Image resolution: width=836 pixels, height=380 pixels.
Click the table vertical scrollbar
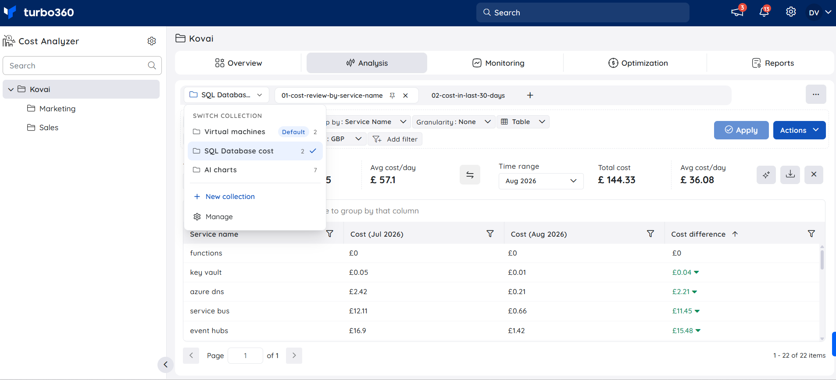pos(822,259)
